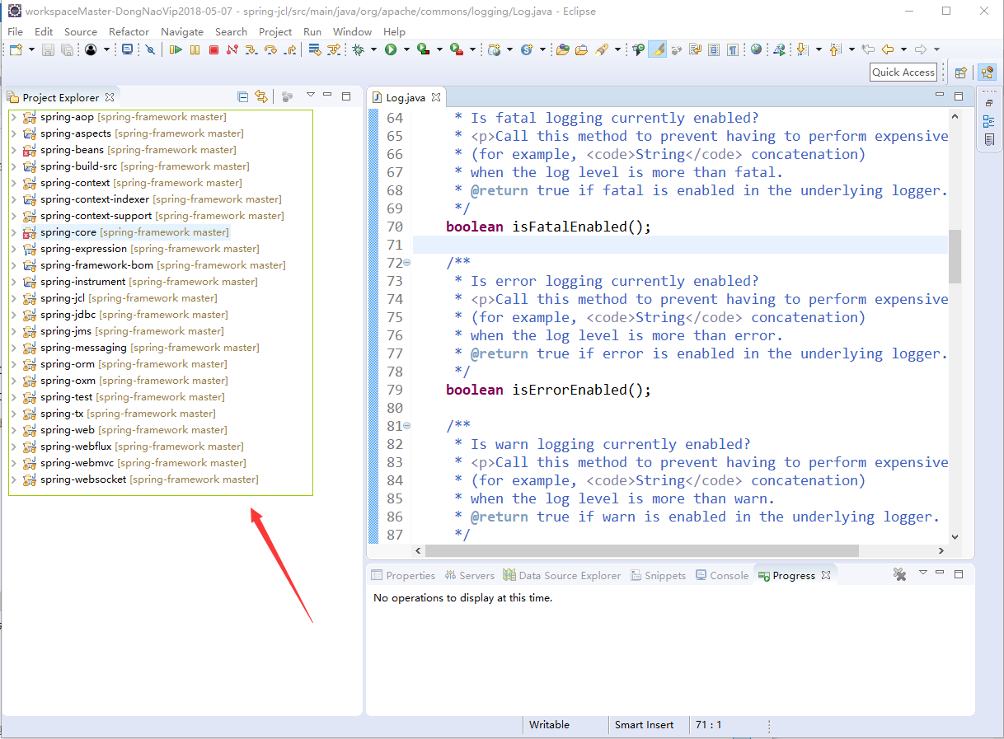The image size is (1004, 739).
Task: Toggle Show Whitespace Characters pilcrow icon
Action: coord(733,49)
